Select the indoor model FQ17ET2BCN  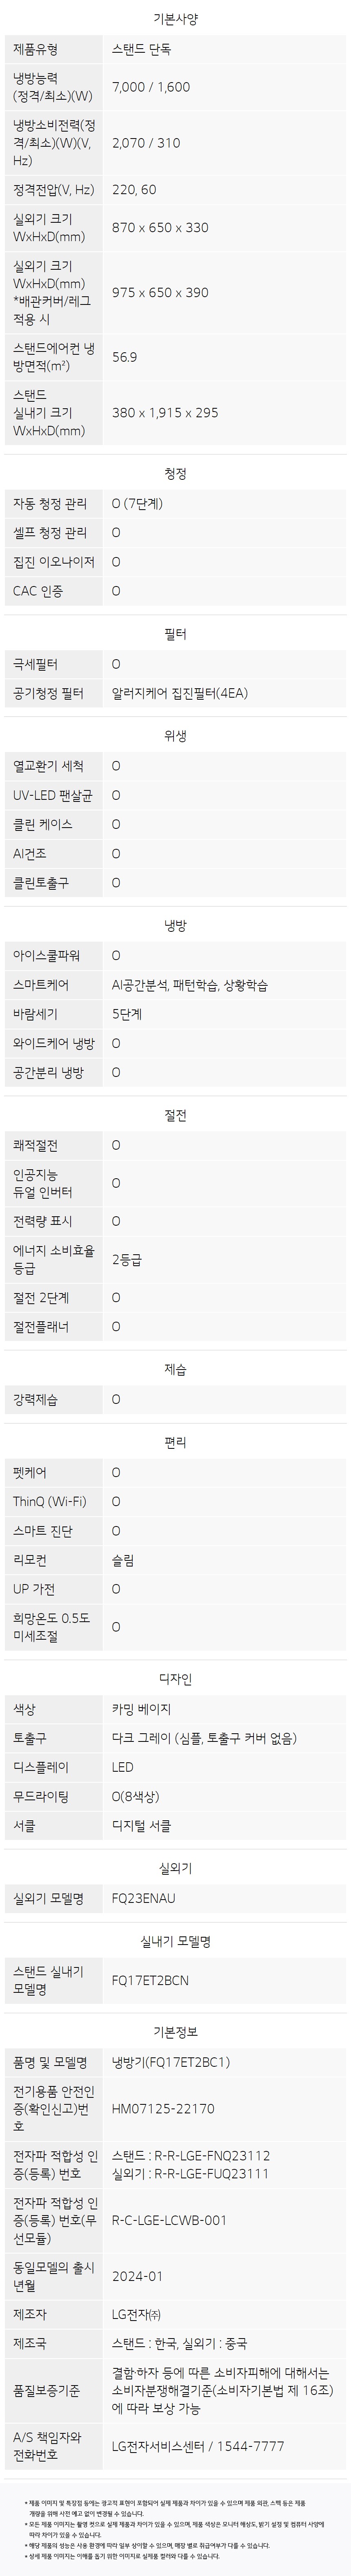[x=150, y=1980]
